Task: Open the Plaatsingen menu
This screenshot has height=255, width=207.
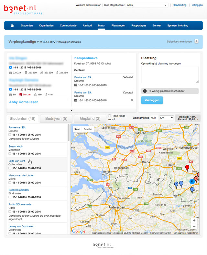Action: [x=118, y=25]
